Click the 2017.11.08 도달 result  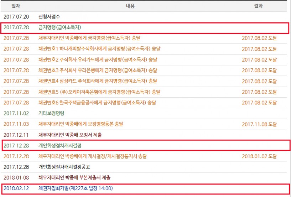(259, 124)
